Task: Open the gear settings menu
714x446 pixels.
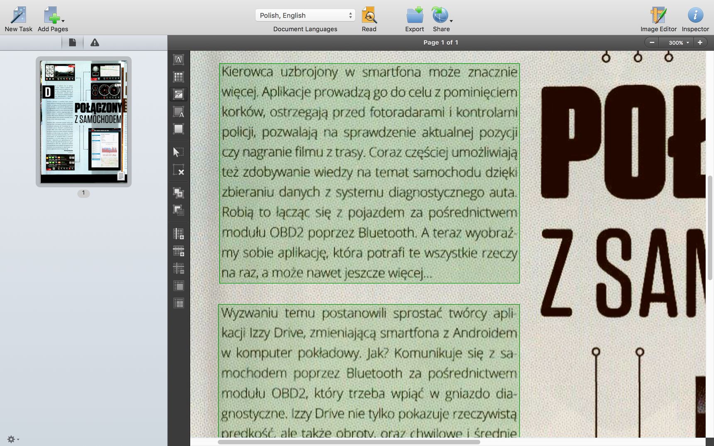Action: [x=13, y=439]
